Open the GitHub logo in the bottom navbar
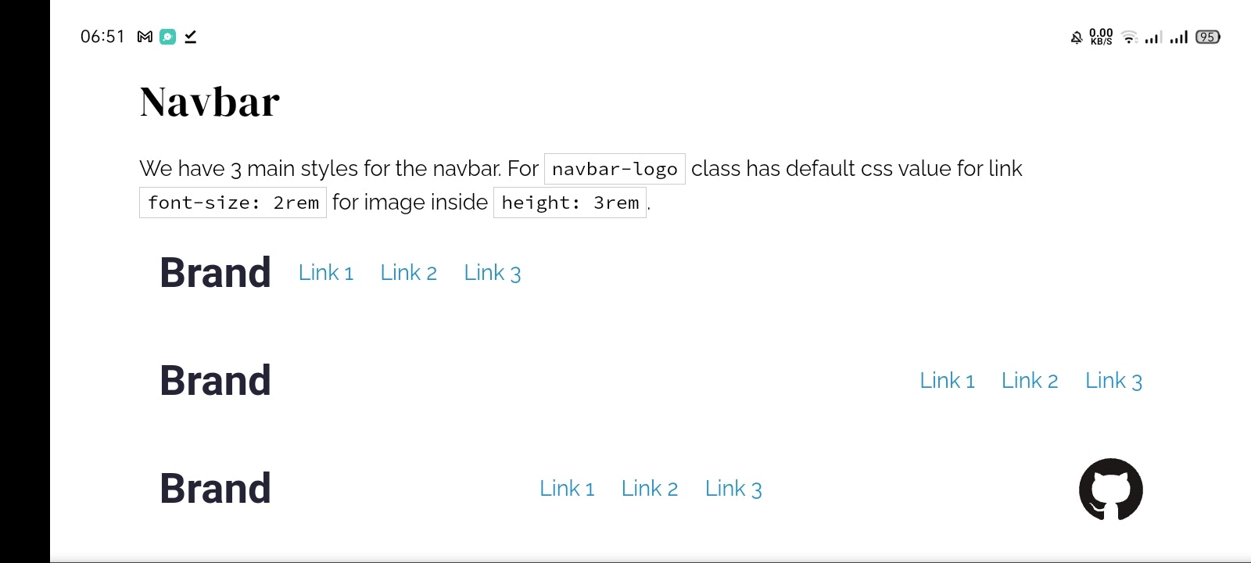1251x563 pixels. pyautogui.click(x=1112, y=488)
